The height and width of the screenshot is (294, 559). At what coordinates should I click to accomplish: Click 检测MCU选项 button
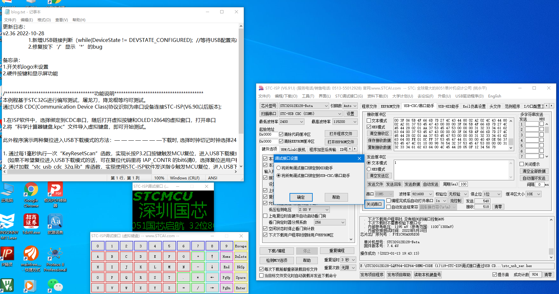[276, 260]
